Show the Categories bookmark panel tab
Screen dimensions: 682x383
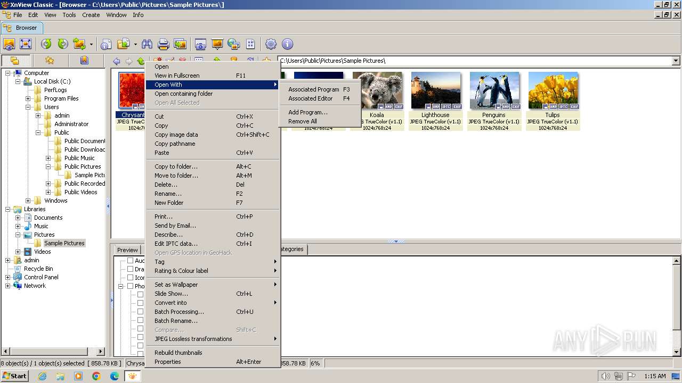coord(84,61)
